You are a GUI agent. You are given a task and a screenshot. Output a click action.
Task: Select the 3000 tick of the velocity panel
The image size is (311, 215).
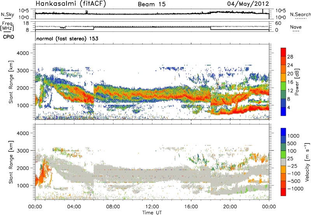pyautogui.click(x=23, y=151)
